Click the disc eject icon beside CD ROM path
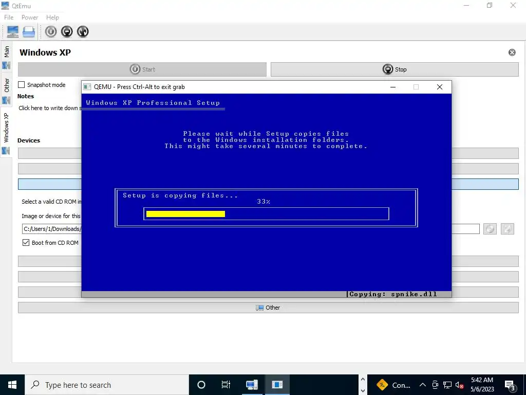This screenshot has height=395, width=526. (490, 229)
